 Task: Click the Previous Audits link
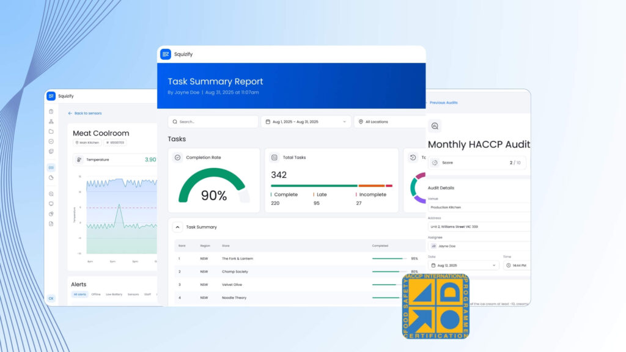click(443, 103)
